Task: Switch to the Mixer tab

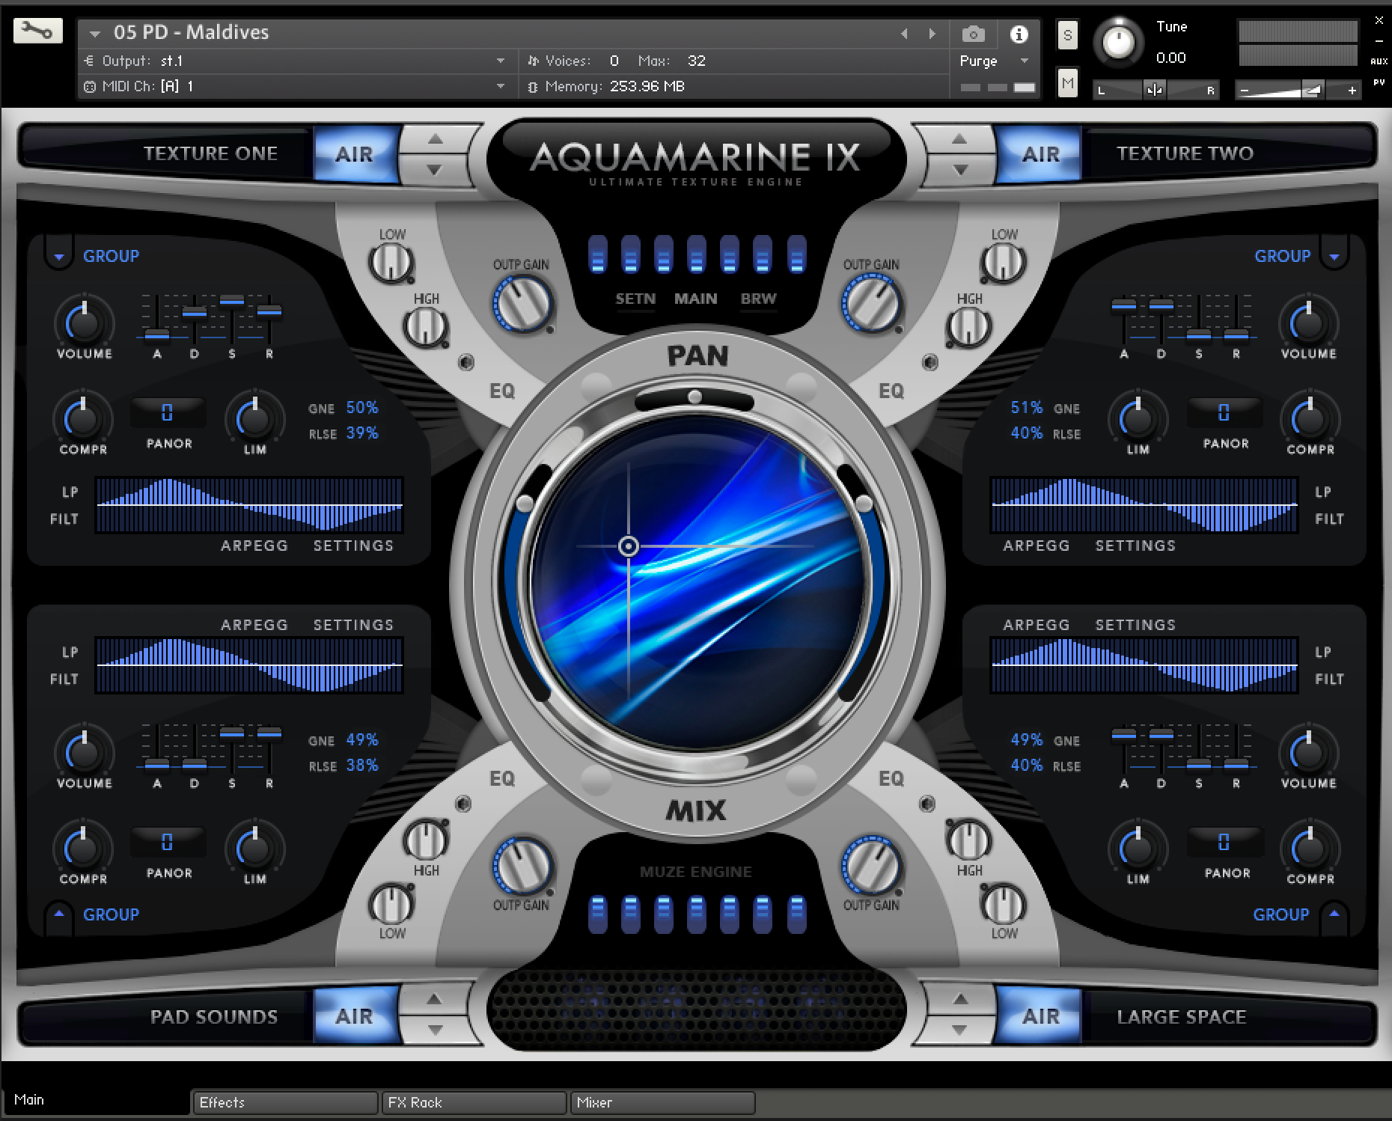Action: pos(662,1102)
